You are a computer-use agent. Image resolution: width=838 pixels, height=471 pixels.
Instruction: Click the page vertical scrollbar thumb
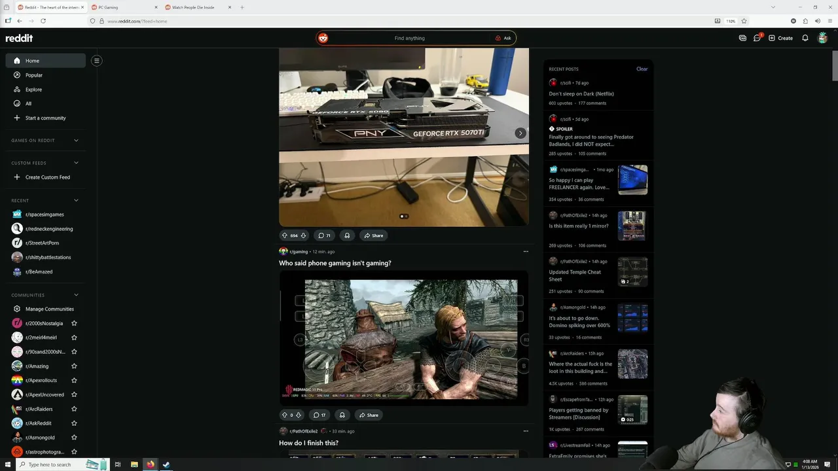tap(835, 65)
